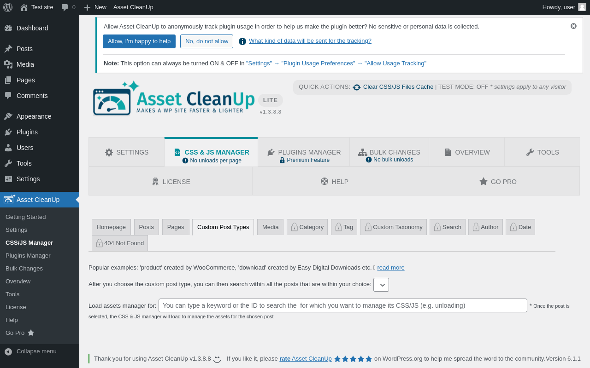Dismiss the usage tracking notice
Viewport: 590px width, 368px height.
click(573, 26)
